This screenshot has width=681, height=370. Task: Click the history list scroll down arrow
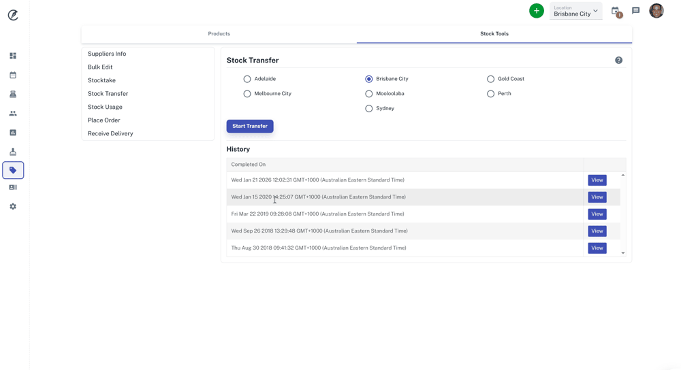(622, 253)
